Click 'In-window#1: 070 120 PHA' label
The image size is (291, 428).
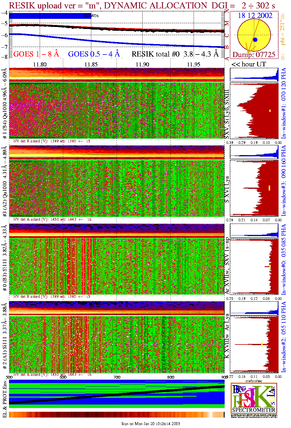(283, 103)
